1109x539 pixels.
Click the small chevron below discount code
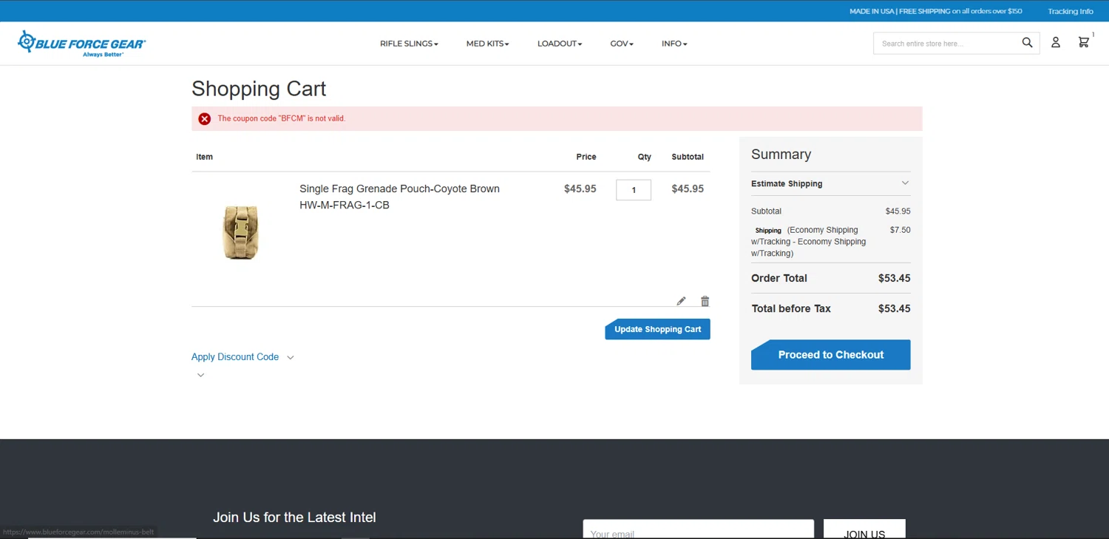(x=200, y=375)
